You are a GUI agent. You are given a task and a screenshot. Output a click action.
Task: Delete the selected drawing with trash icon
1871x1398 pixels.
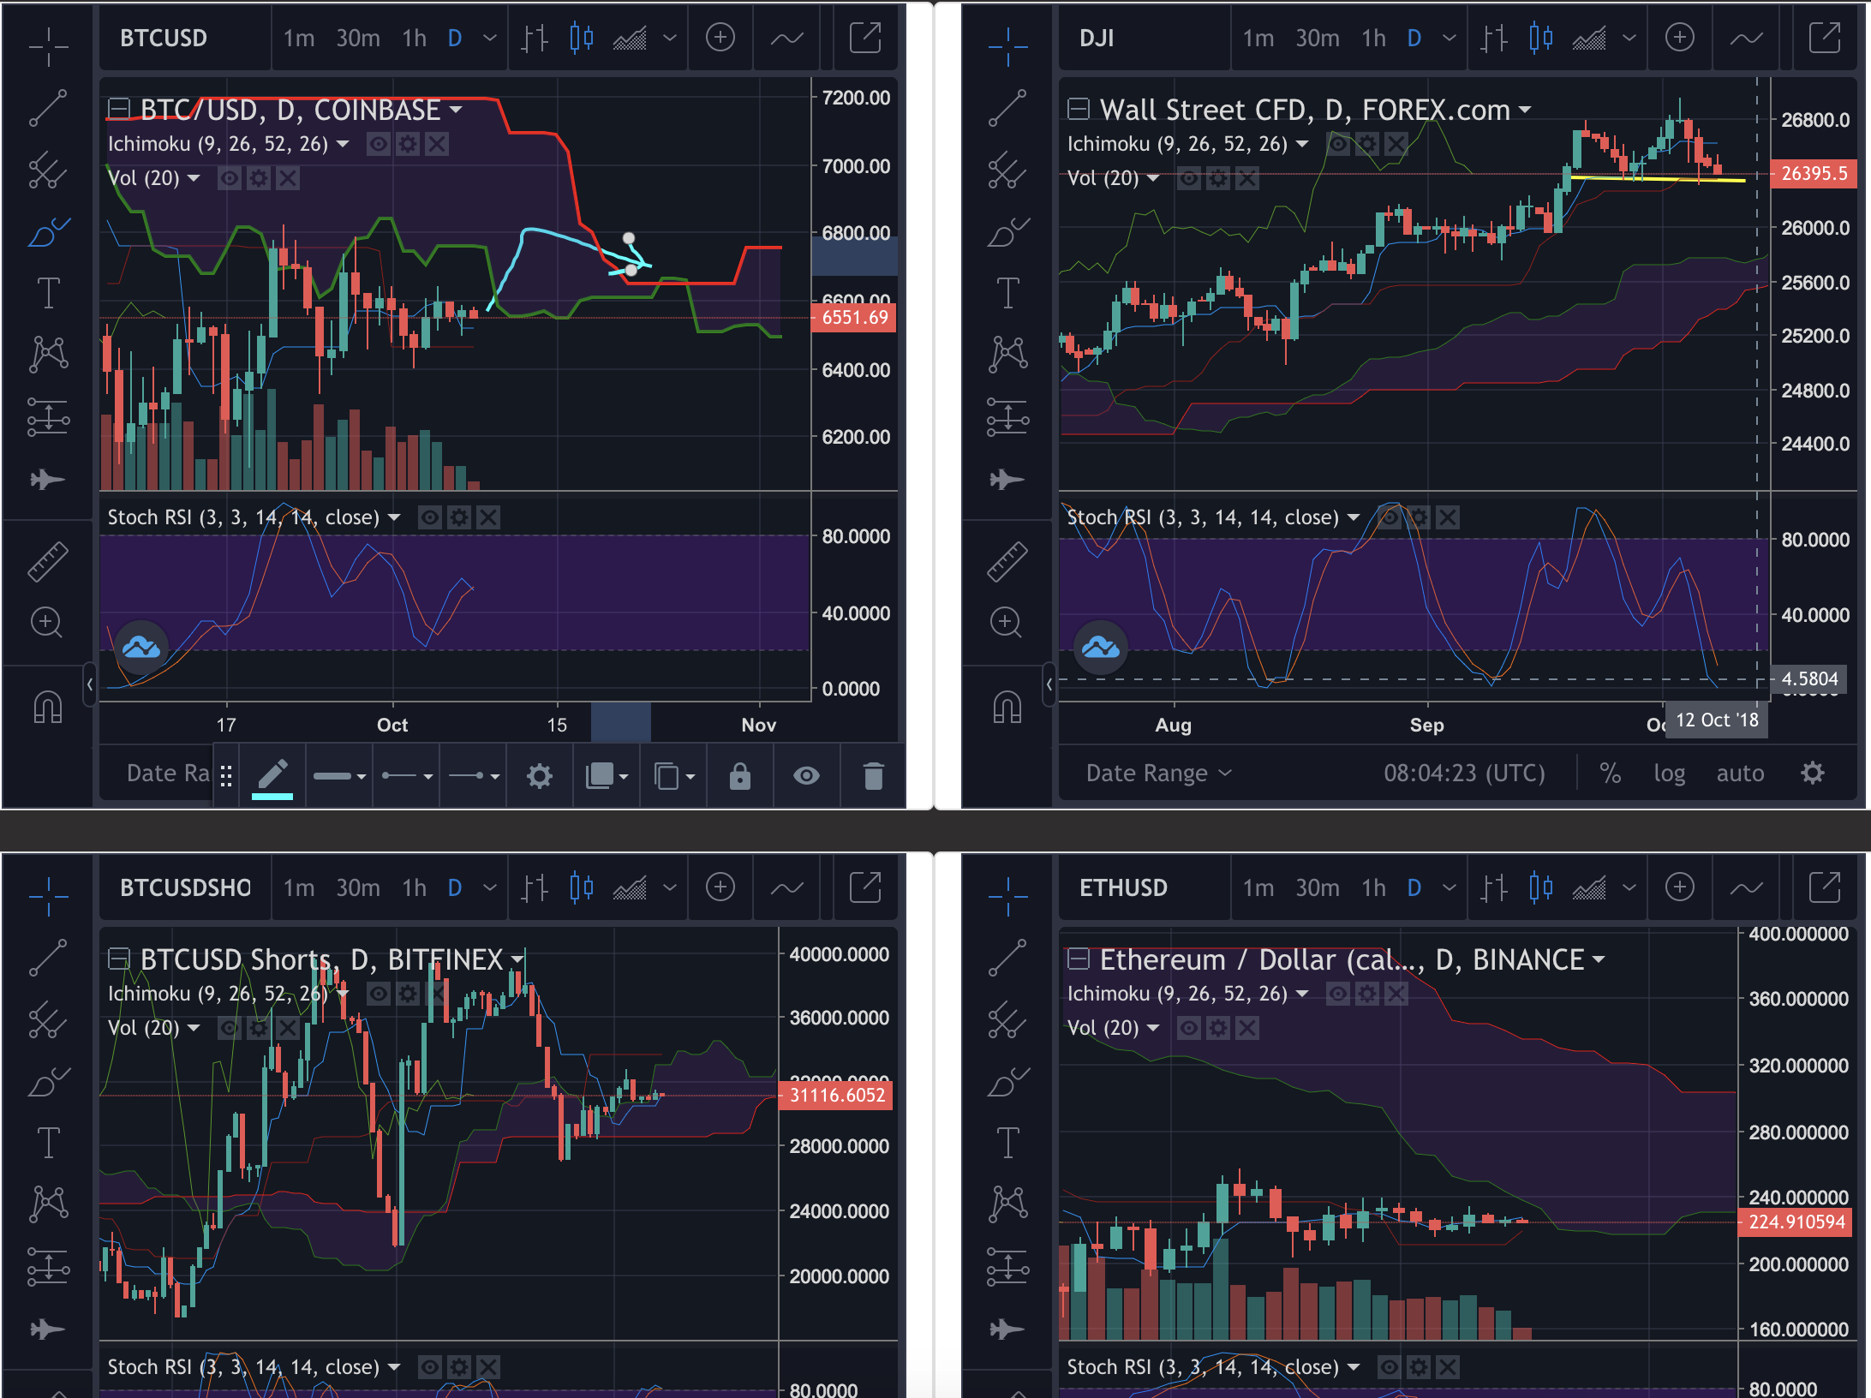click(x=873, y=776)
